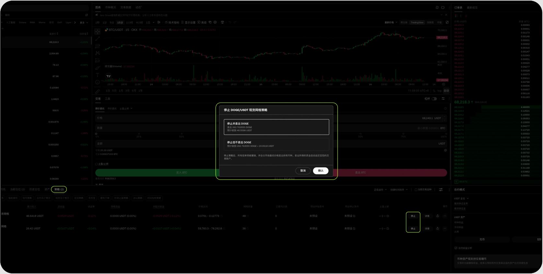This screenshot has width=543, height=274.
Task: Collapse the announcement banner chevron
Action: coord(441,15)
